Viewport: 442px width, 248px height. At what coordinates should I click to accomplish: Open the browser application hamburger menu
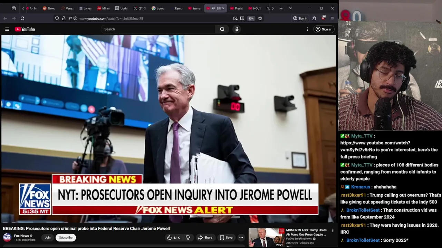click(x=332, y=18)
